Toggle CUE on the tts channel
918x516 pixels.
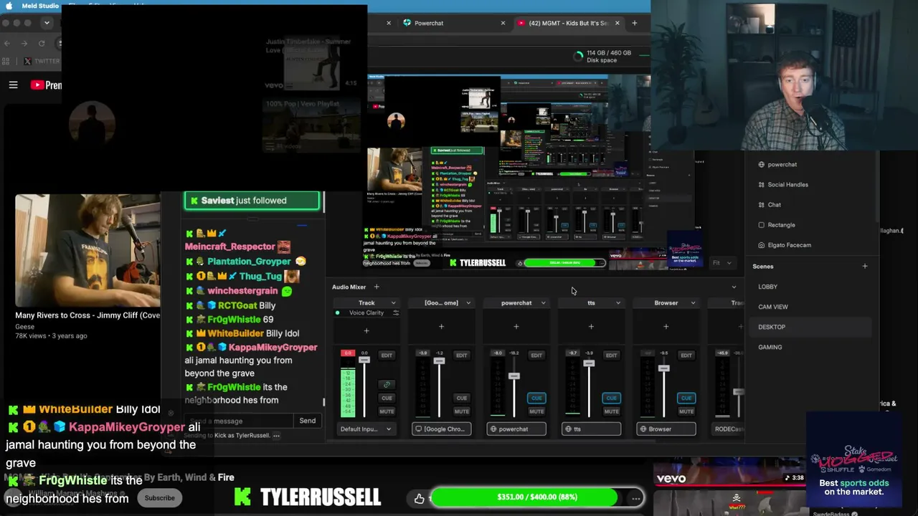[x=611, y=398]
